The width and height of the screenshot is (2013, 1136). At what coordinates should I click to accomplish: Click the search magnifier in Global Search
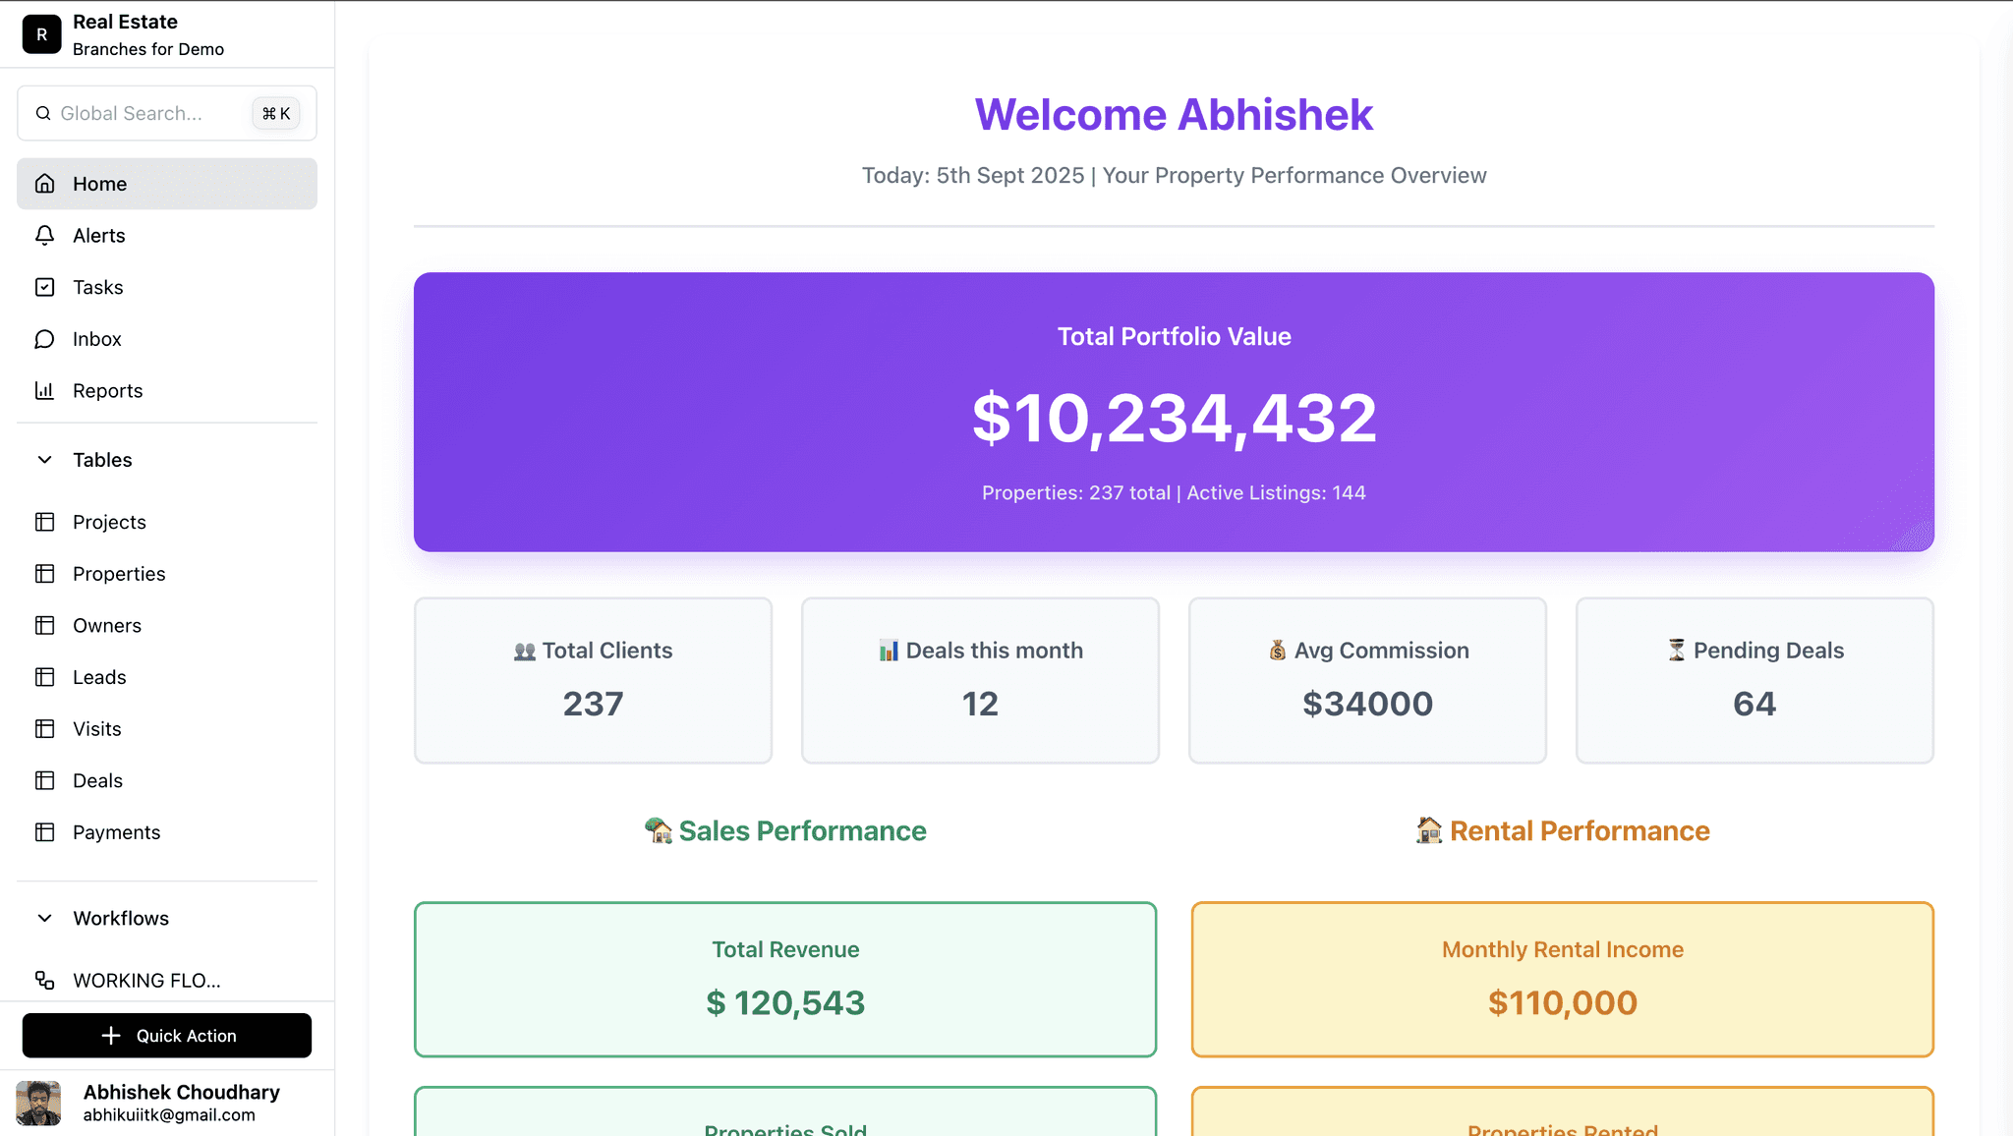tap(43, 113)
